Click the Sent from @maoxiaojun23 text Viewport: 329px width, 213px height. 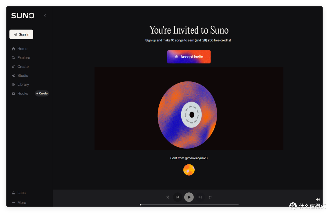pyautogui.click(x=189, y=158)
